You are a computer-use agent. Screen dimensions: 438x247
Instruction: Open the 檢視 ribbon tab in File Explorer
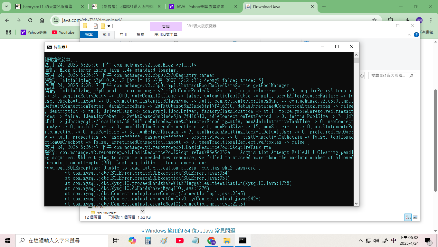pyautogui.click(x=140, y=34)
